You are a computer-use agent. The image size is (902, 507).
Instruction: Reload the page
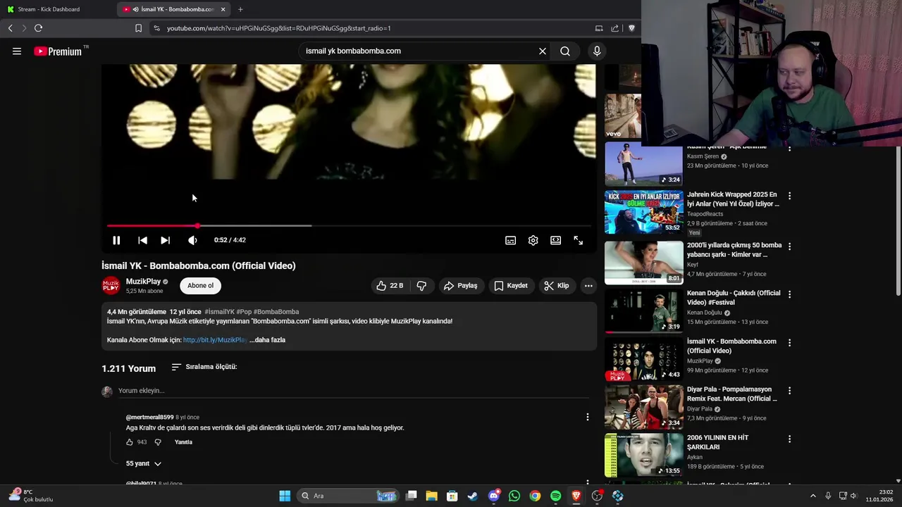pyautogui.click(x=38, y=28)
